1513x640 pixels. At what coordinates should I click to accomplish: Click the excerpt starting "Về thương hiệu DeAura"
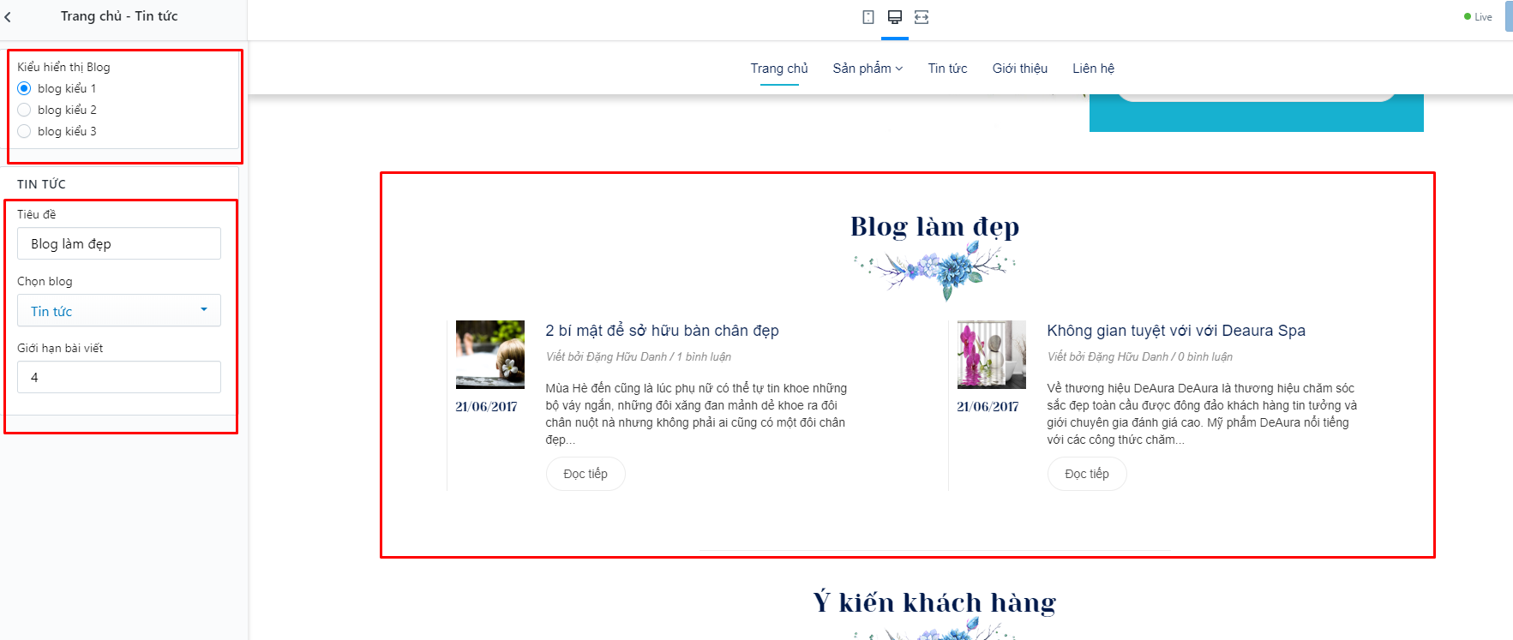click(x=1202, y=414)
